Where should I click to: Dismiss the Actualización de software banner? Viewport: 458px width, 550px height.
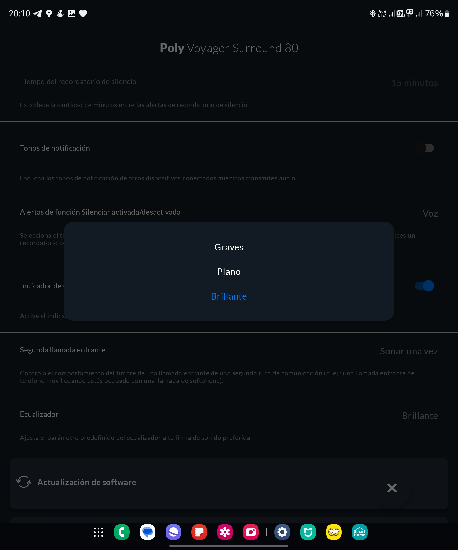coord(392,488)
